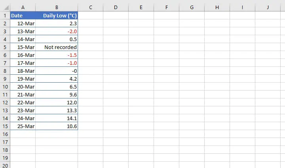Screen dimensions: 285x168
Task: Click the cell with value 9.6
Action: coord(57,94)
